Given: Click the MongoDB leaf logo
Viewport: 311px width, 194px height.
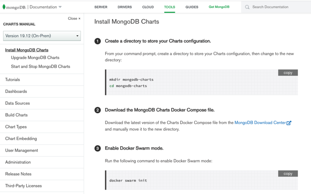Looking at the screenshot, I should [4, 7].
